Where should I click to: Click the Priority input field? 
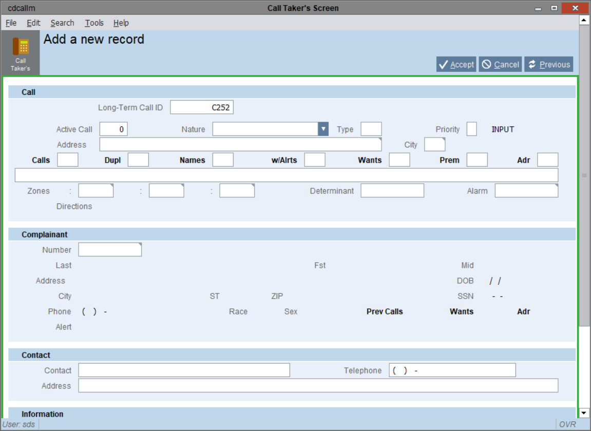click(471, 129)
